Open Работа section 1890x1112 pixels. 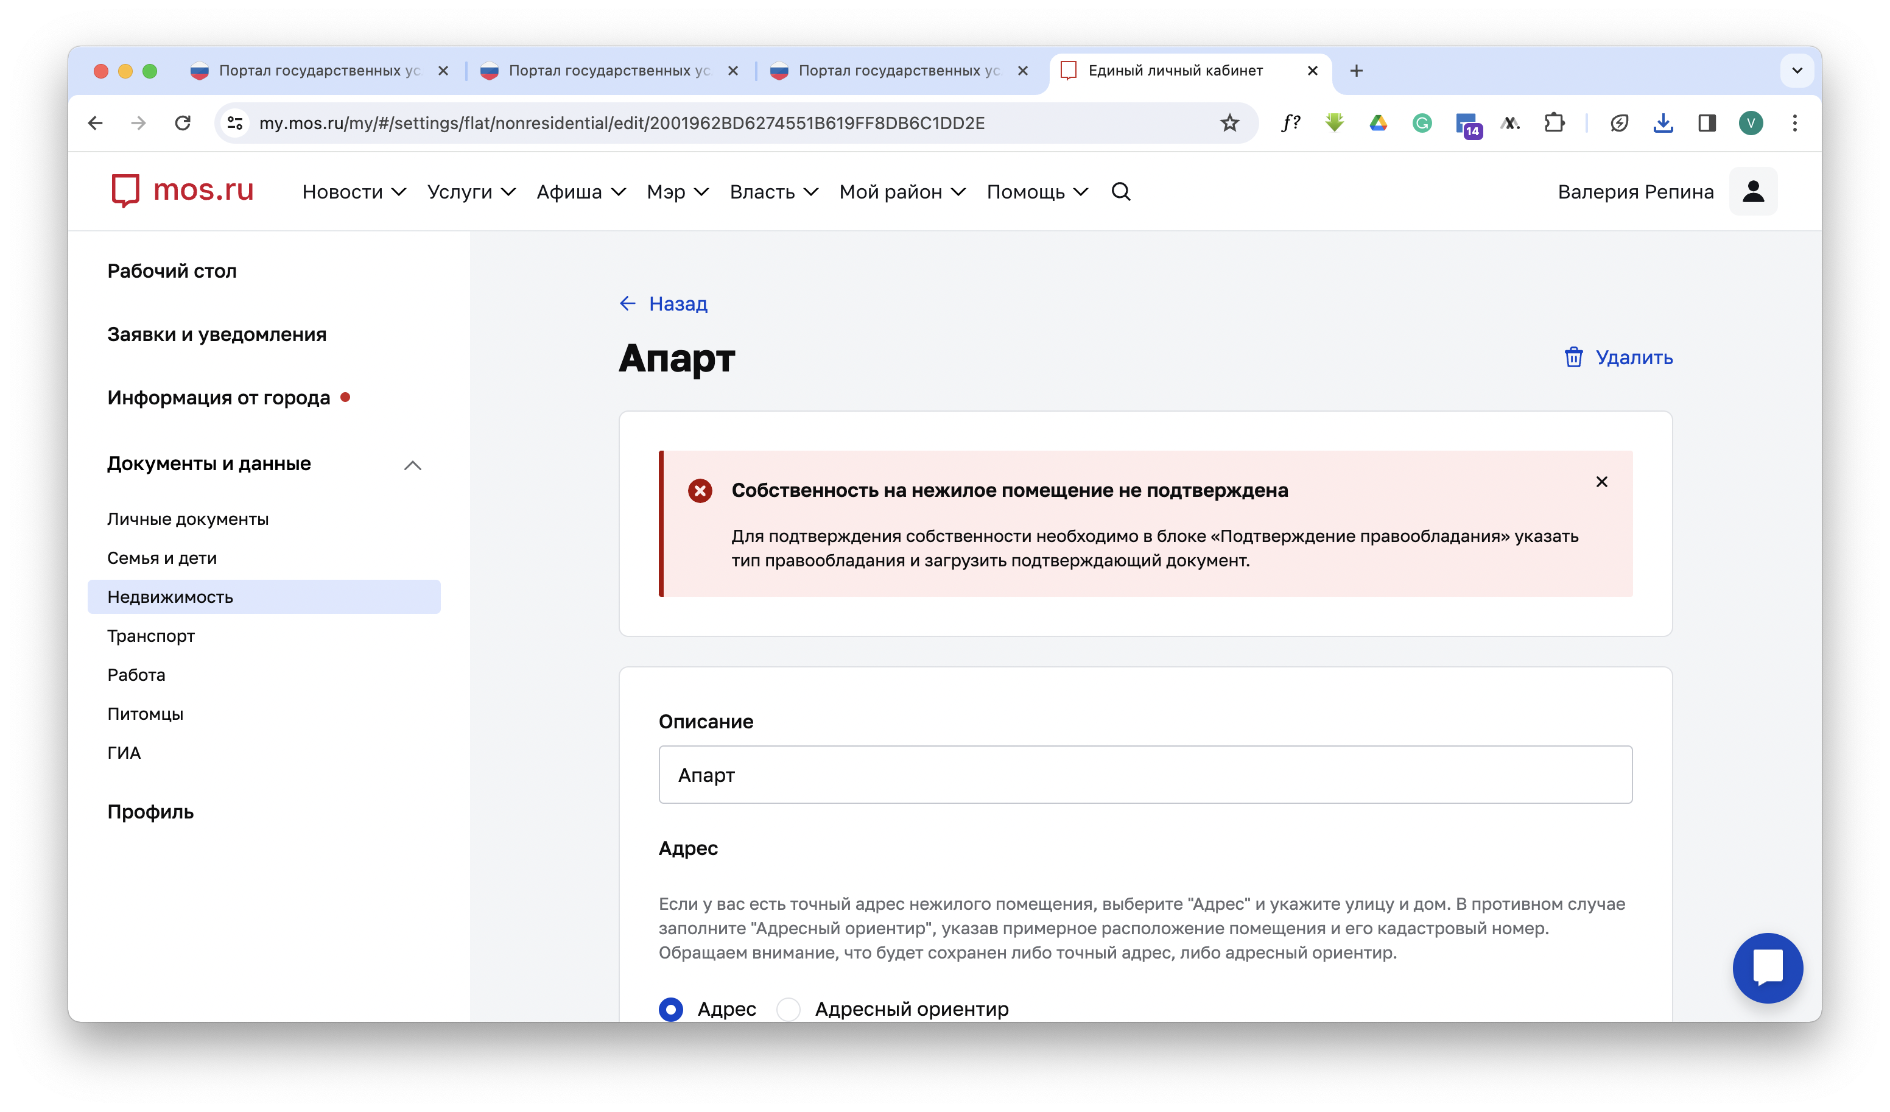point(136,675)
